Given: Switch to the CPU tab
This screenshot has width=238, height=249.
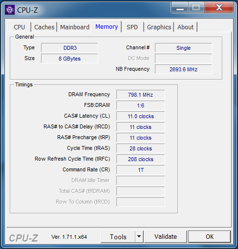Looking at the screenshot, I should click(20, 27).
